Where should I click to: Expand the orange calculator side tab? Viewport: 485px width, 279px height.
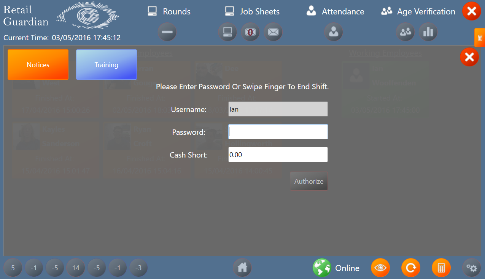point(480,38)
